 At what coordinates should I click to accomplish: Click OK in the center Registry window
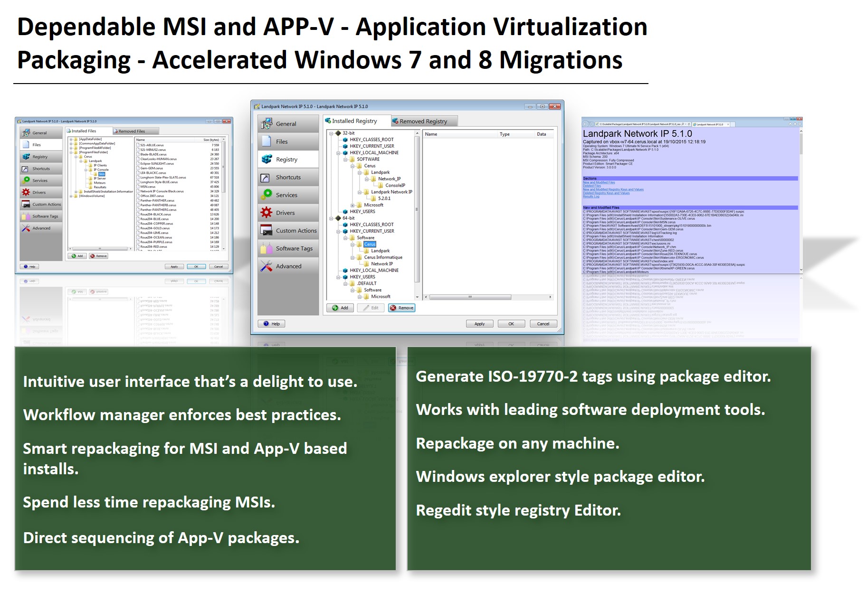(x=511, y=324)
